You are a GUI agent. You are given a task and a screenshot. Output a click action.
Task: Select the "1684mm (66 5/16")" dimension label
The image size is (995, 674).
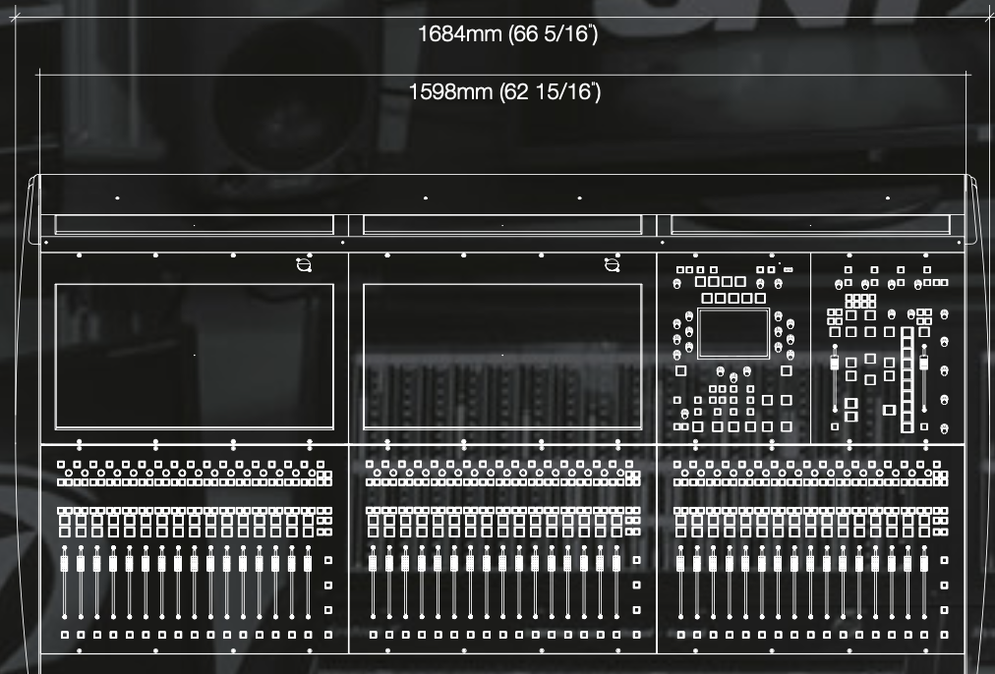pyautogui.click(x=507, y=33)
